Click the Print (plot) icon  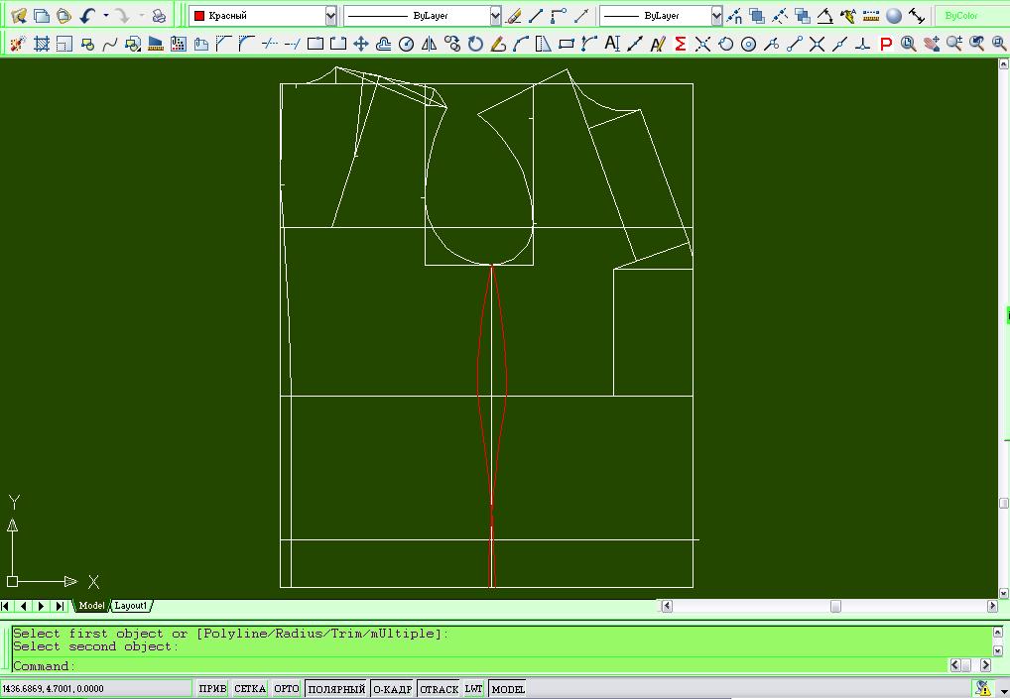click(159, 16)
